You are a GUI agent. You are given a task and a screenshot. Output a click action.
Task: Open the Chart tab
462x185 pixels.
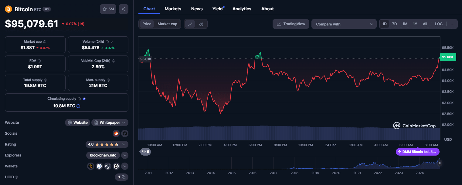click(149, 9)
